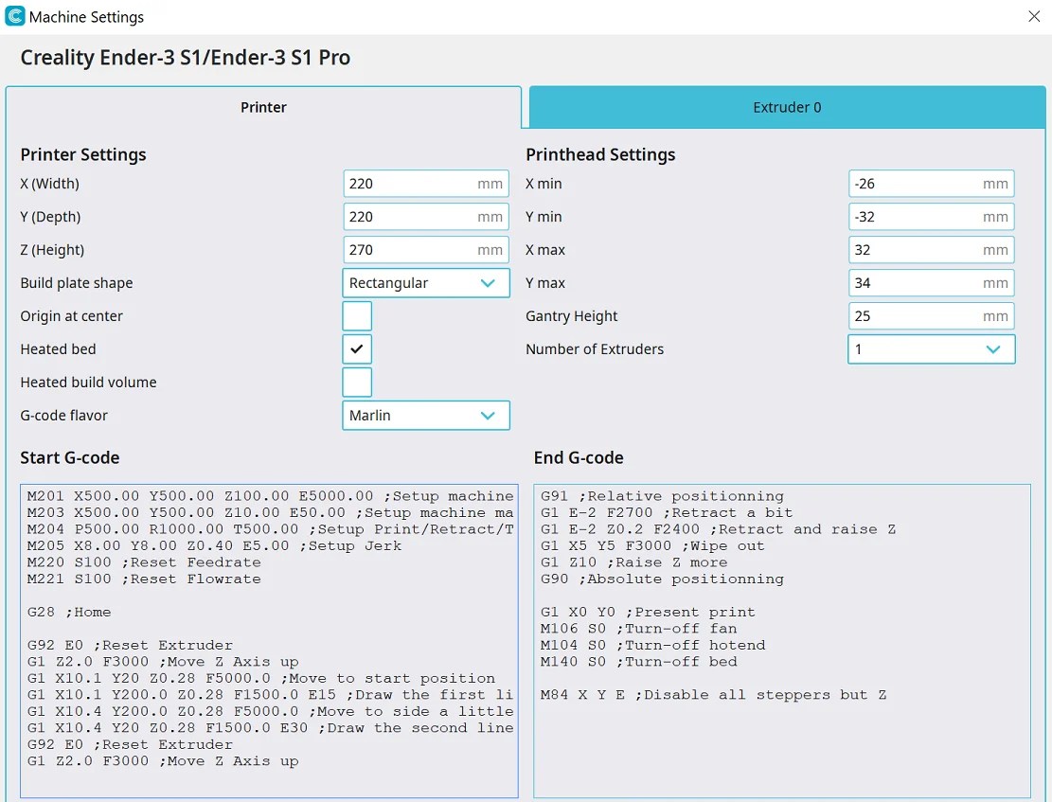
Task: Click 'M220 S100 ;Reset Feedrate' line
Action: (144, 562)
